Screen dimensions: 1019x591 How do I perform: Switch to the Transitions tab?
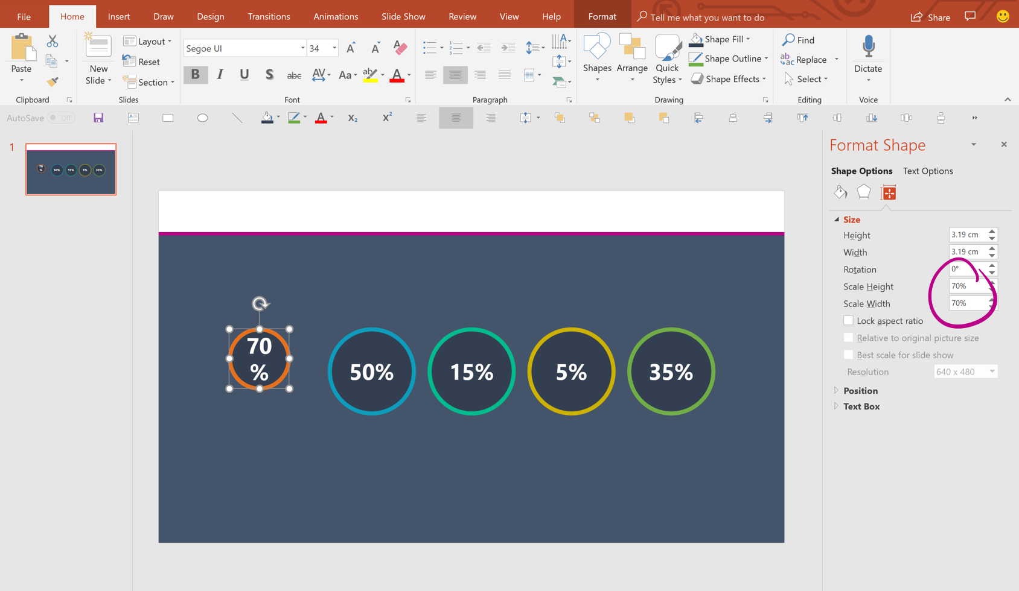(269, 17)
